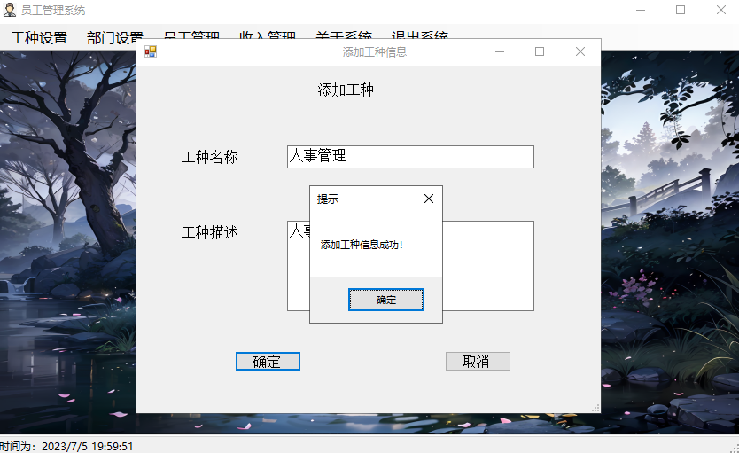The height and width of the screenshot is (453, 739).
Task: Close the 提示 message box with X
Action: click(x=429, y=199)
